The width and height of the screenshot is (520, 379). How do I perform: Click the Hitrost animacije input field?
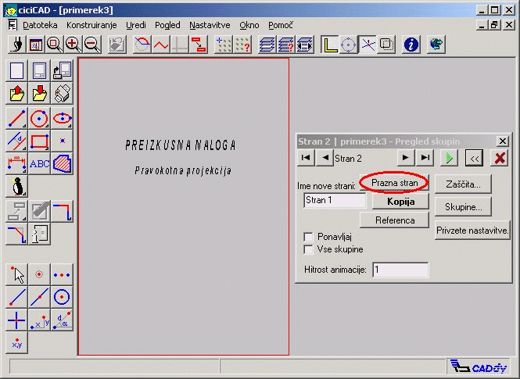400,270
